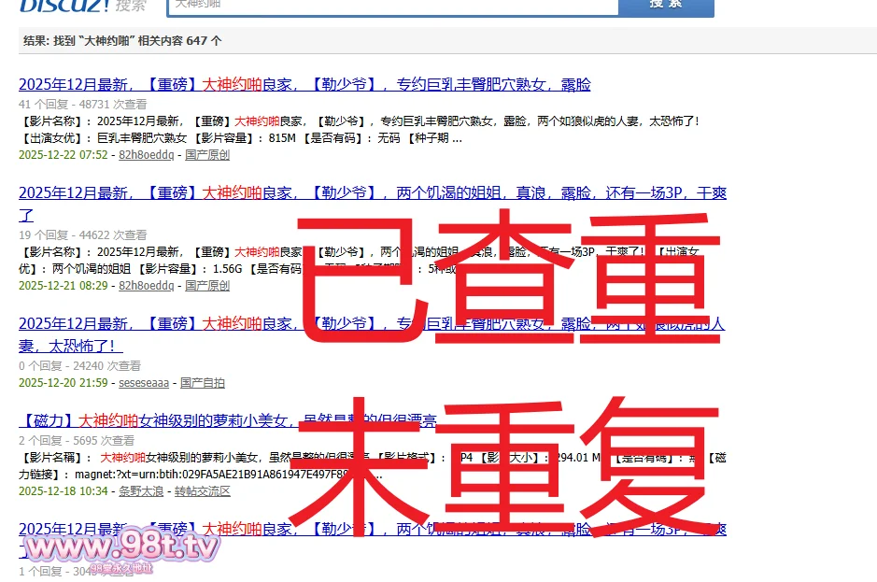Open the second result with 19 replies
The width and height of the screenshot is (877, 582).
372,193
